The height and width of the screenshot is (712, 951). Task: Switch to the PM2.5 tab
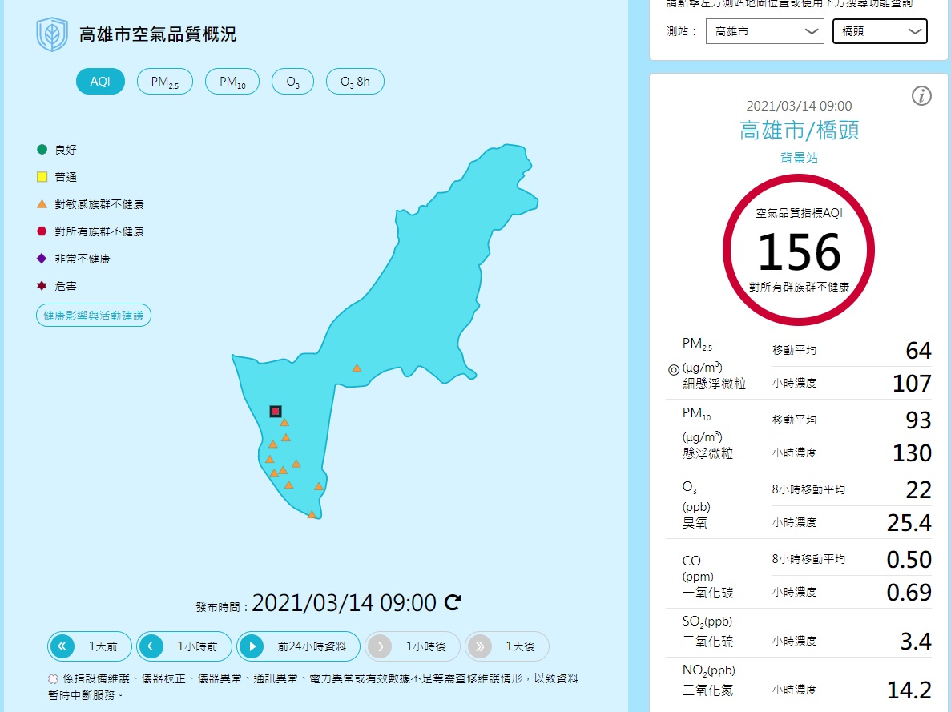[x=165, y=81]
